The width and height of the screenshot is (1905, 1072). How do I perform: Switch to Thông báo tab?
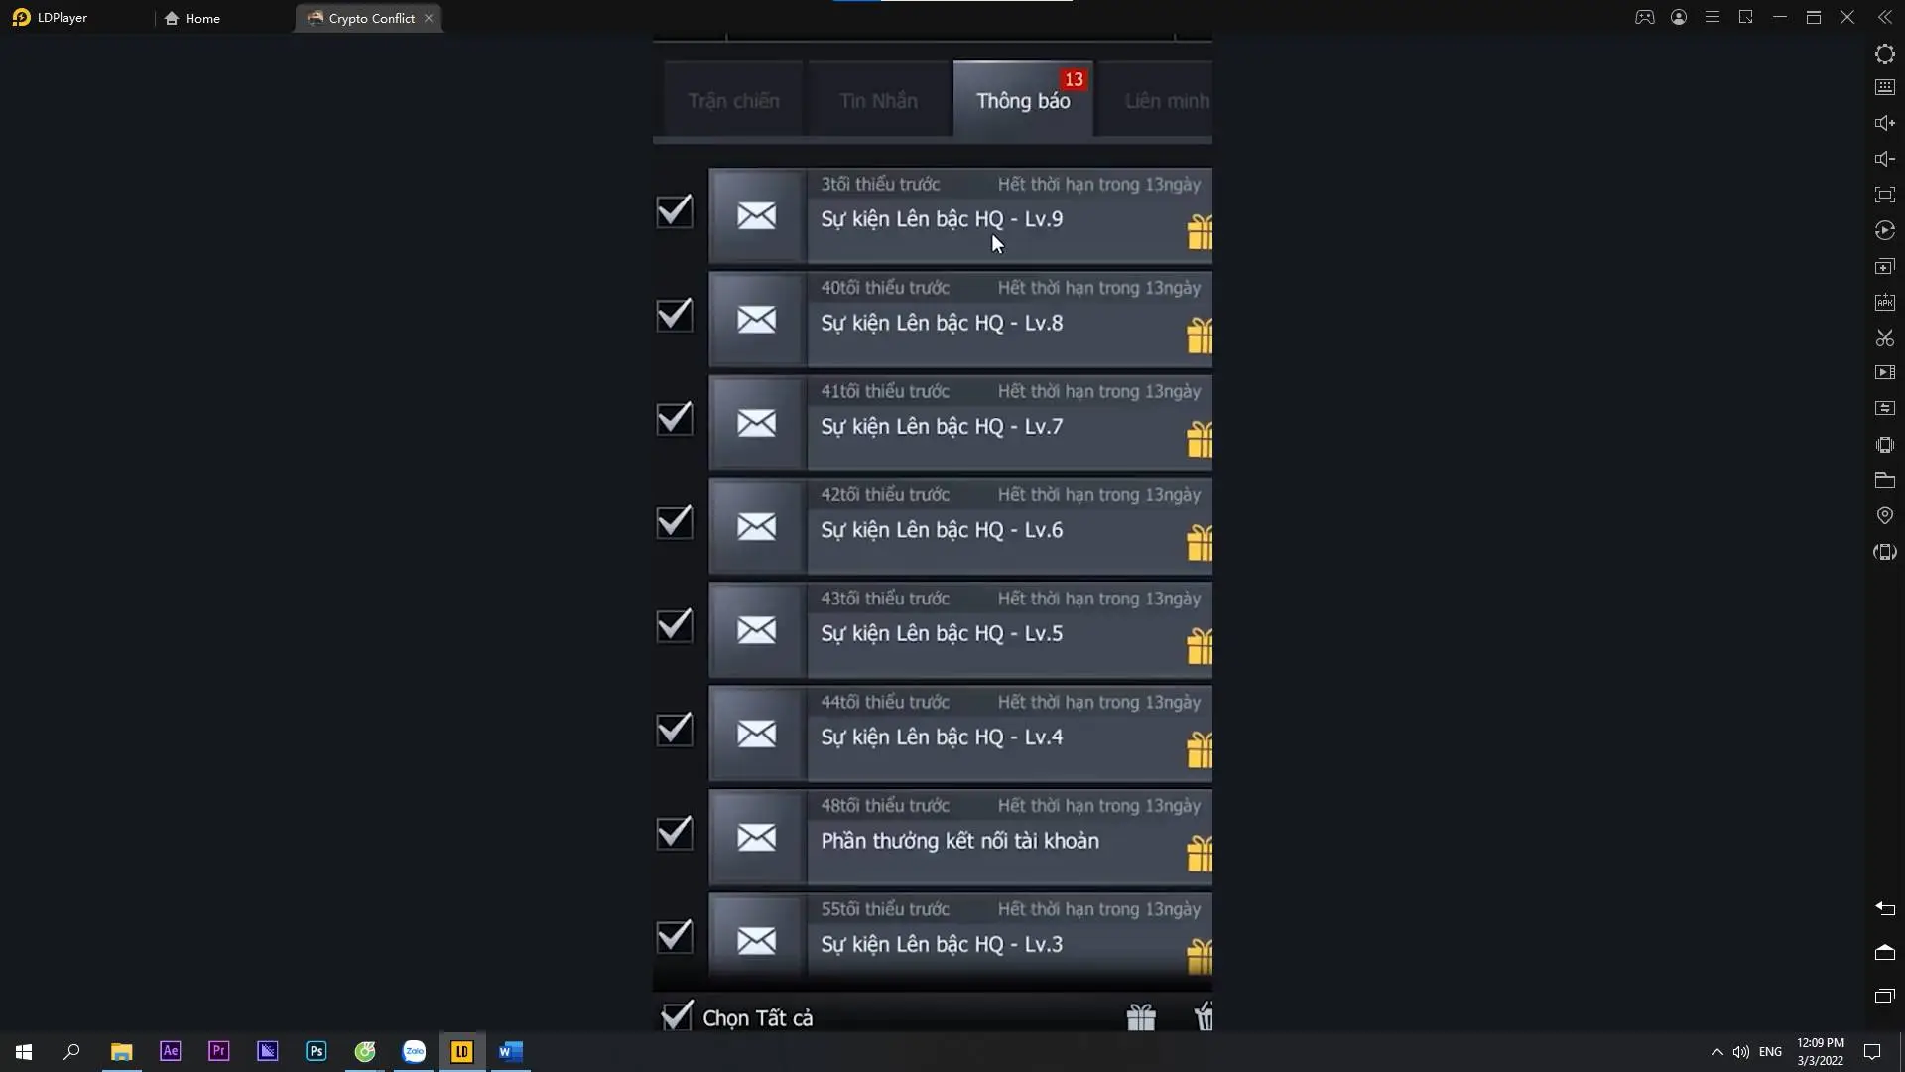1022,101
